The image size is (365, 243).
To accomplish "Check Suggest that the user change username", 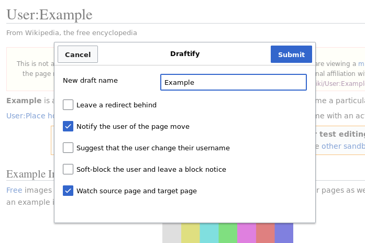I will (68, 148).
